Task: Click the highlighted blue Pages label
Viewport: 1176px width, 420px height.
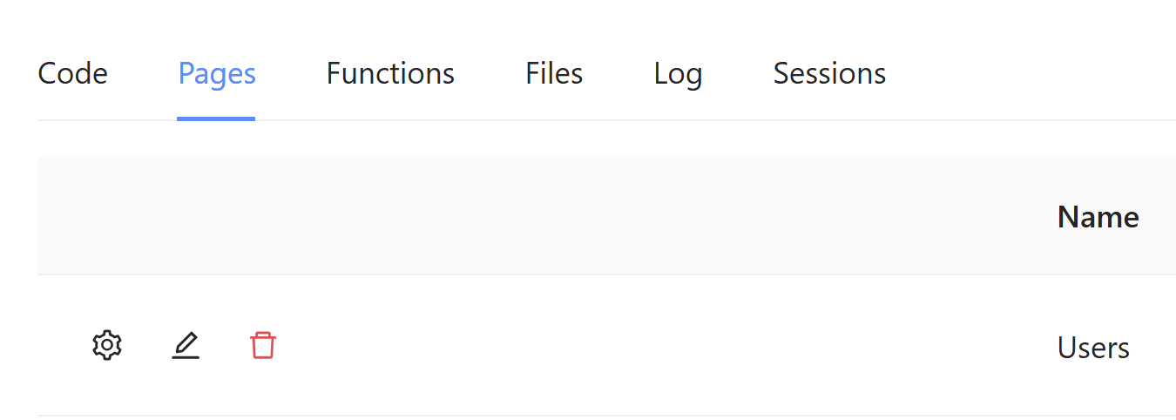Action: pos(217,74)
